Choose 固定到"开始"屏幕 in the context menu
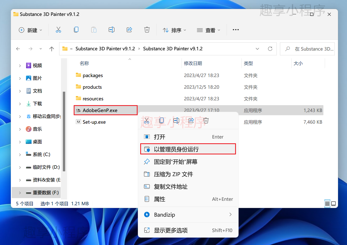 [x=188, y=162]
